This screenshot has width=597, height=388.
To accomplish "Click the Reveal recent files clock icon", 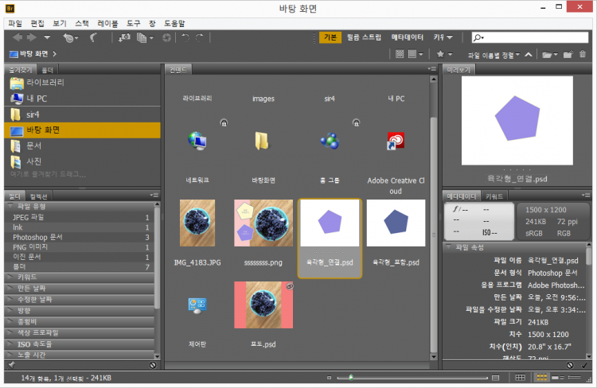I will point(71,37).
